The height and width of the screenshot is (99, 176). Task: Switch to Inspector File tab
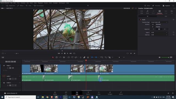[172, 12]
